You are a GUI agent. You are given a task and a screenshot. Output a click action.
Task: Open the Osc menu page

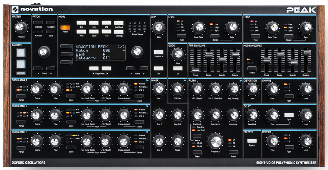tap(81, 23)
